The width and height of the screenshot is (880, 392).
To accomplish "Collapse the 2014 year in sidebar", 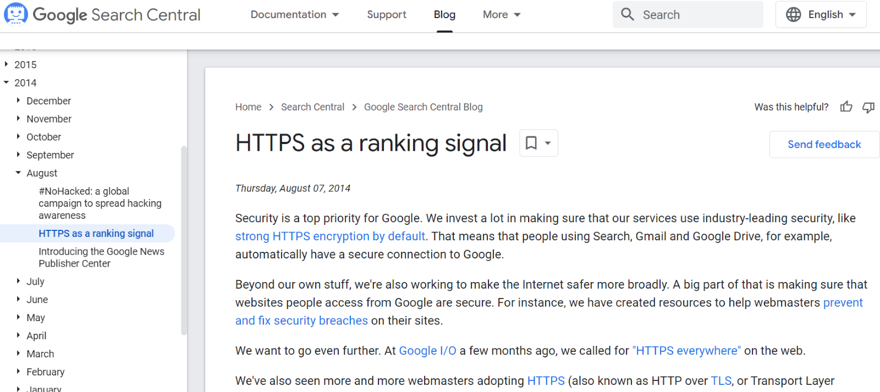I will pos(6,82).
